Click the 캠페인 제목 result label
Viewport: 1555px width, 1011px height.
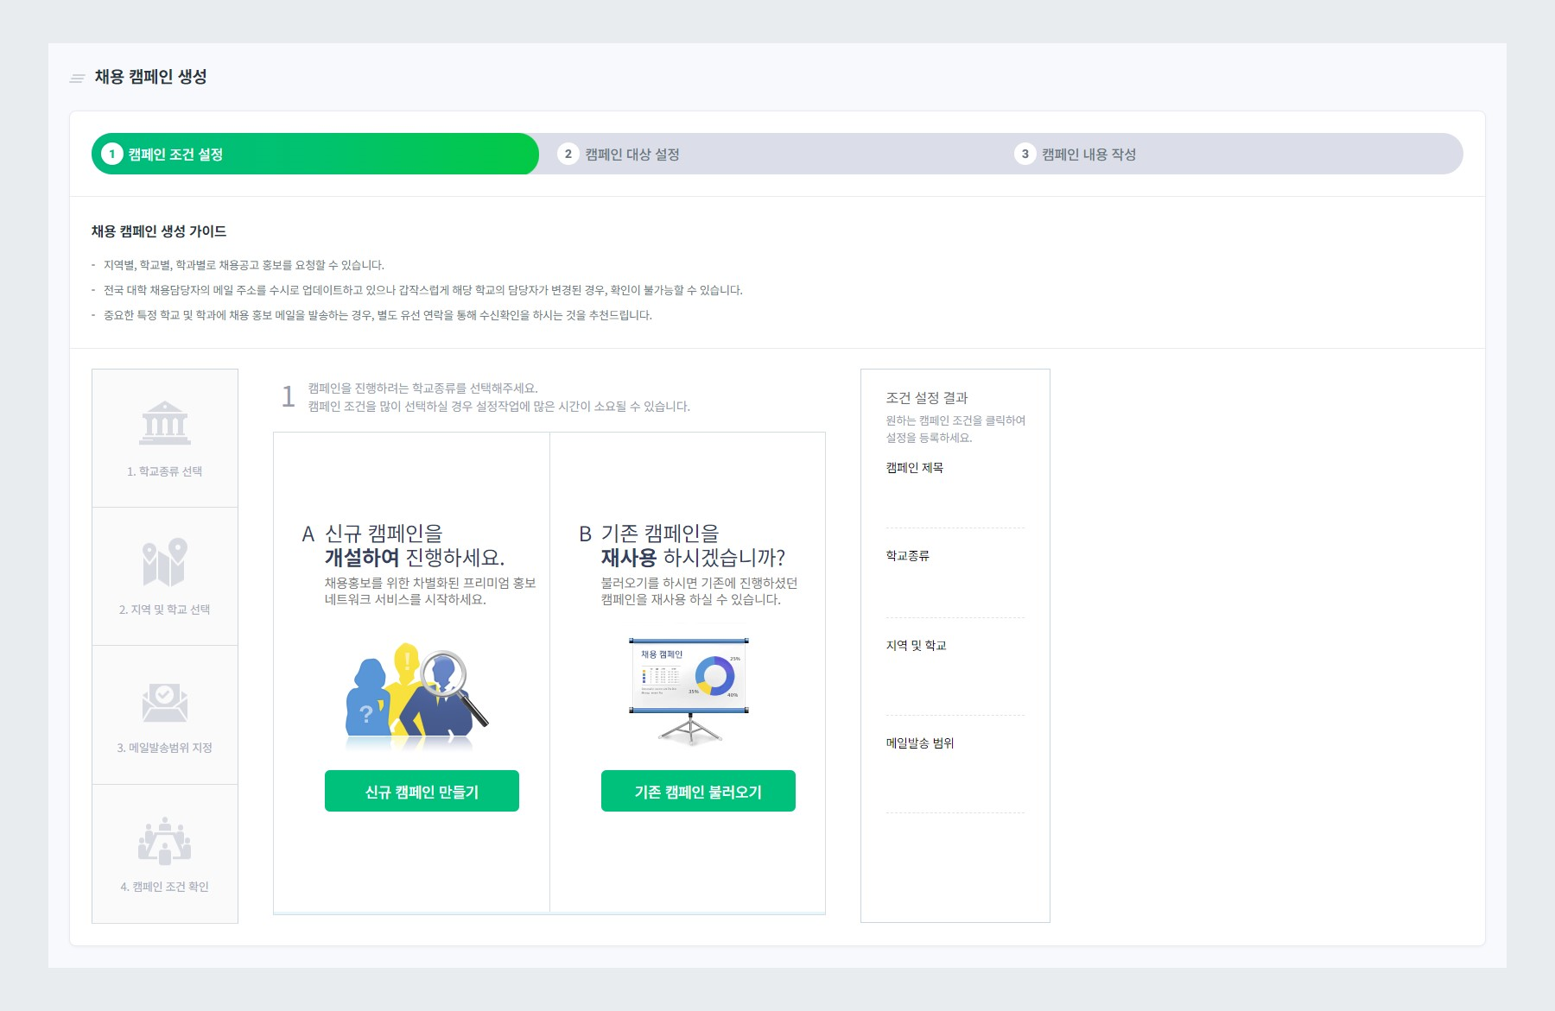(x=915, y=468)
